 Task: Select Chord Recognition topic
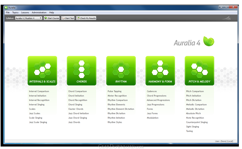point(78,100)
